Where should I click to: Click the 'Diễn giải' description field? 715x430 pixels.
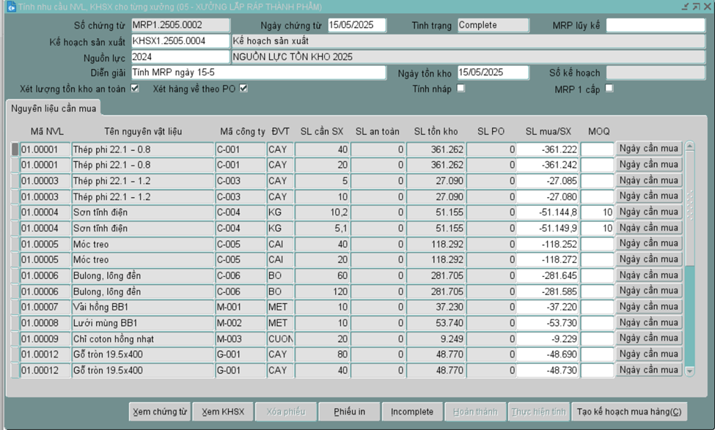(258, 73)
